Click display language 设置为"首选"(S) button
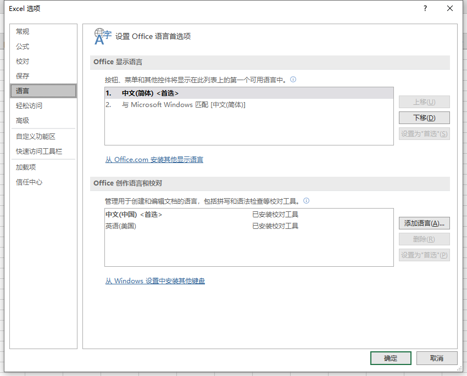 click(424, 134)
